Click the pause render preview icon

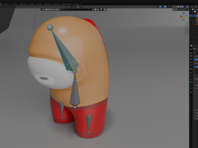pos(187,7)
